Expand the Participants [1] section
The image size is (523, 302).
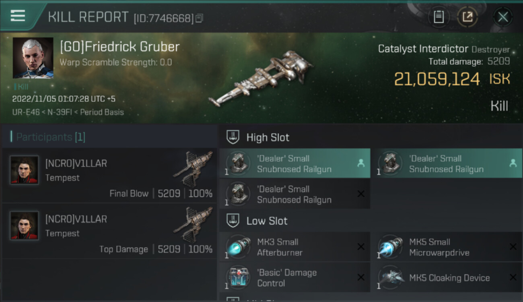coord(48,137)
